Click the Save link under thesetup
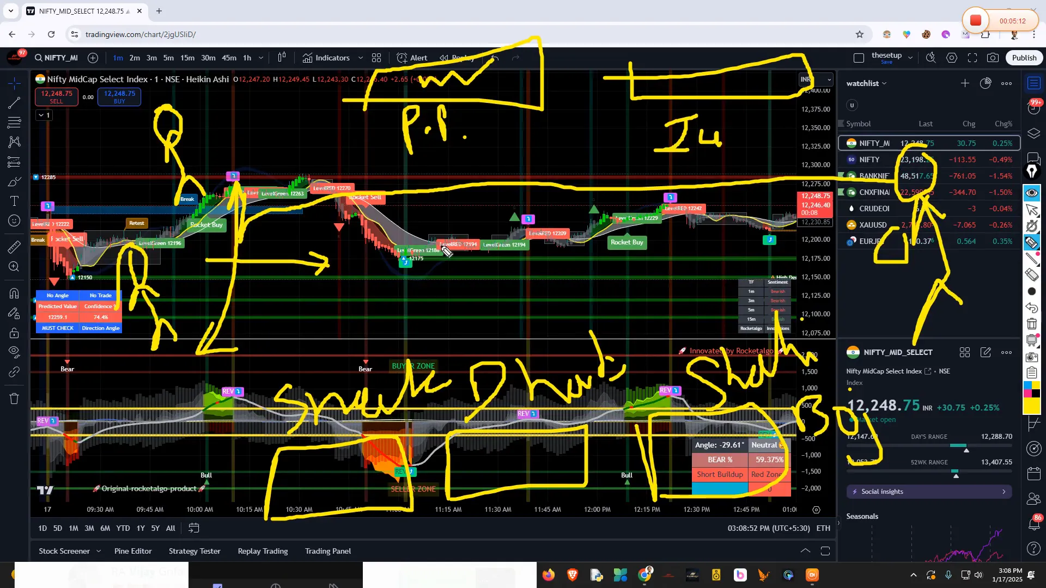1046x588 pixels. pos(887,62)
